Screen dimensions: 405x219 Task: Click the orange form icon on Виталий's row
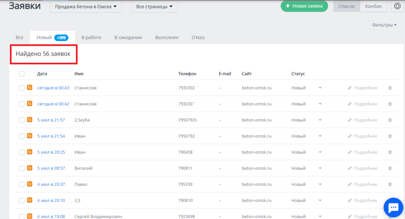coord(30,168)
